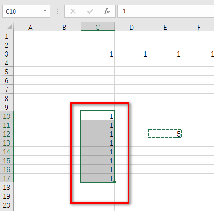Select row 3 header
Image resolution: width=214 pixels, height=211 pixels.
[x=7, y=54]
